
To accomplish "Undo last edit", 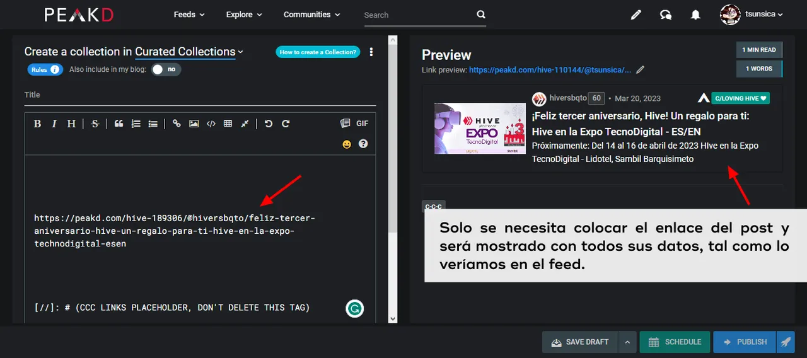I will point(269,124).
